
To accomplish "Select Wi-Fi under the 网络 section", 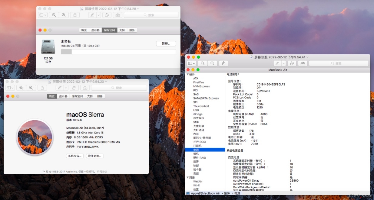I will pyautogui.click(x=197, y=185).
